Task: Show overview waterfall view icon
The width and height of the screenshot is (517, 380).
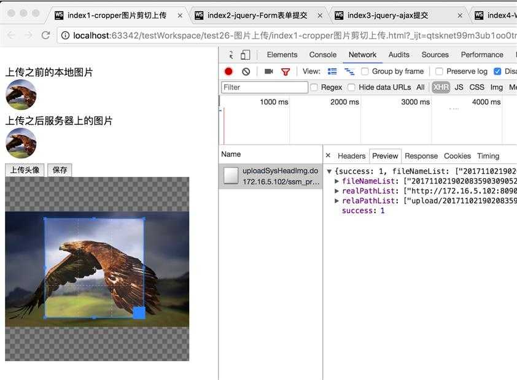Action: (x=349, y=71)
